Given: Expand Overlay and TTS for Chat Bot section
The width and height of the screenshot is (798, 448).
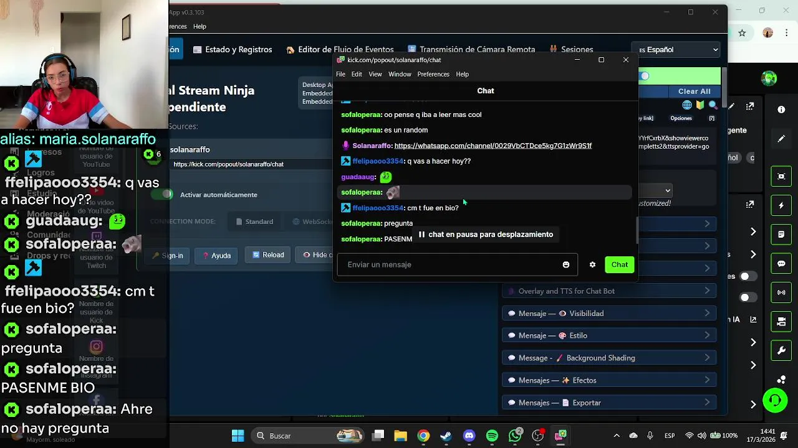Looking at the screenshot, I should 609,291.
